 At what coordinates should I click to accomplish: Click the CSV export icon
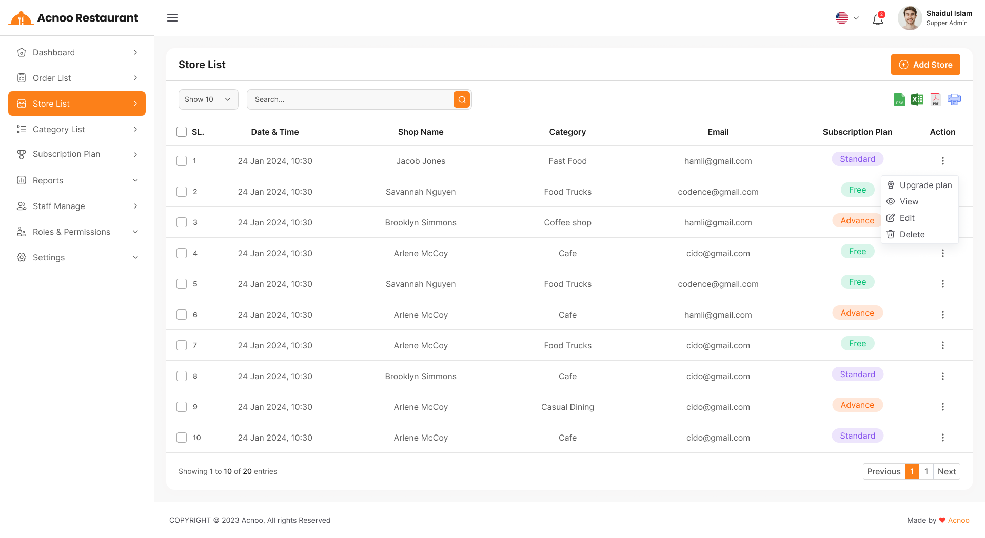pos(899,99)
